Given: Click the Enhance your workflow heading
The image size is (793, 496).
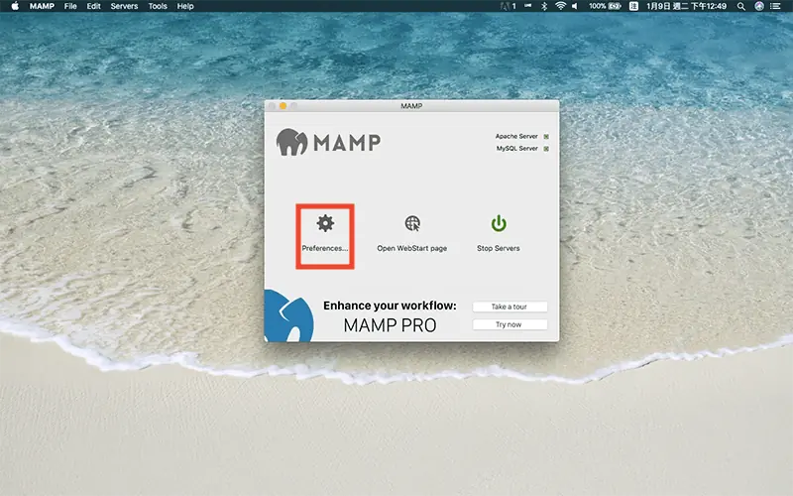Looking at the screenshot, I should tap(390, 306).
